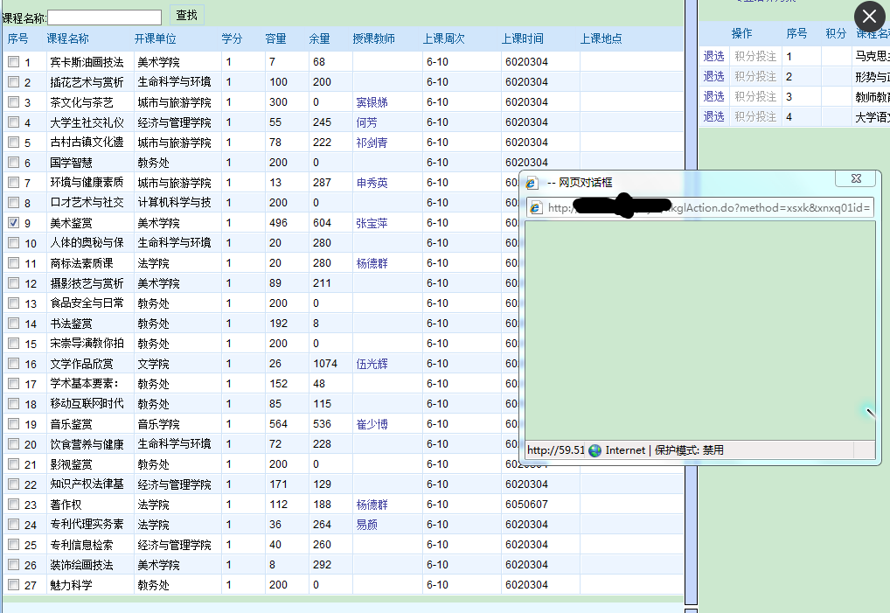Click course name 专利信息检索
Image resolution: width=890 pixels, height=613 pixels.
click(81, 545)
